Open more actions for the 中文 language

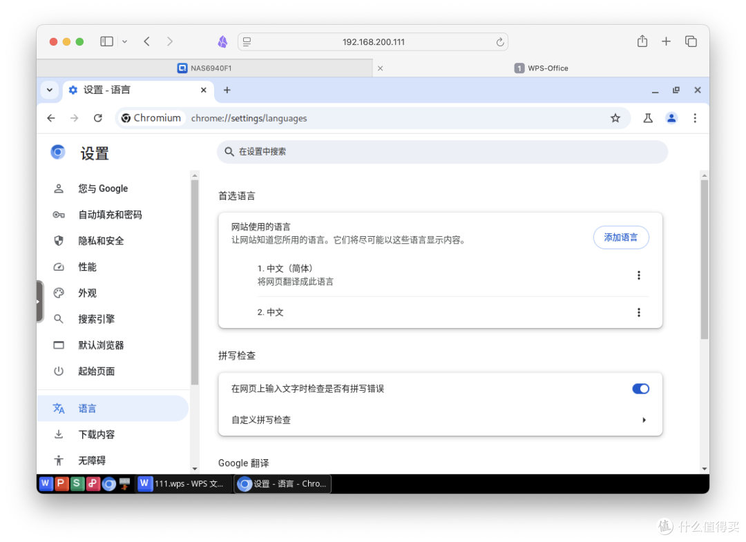pos(638,312)
